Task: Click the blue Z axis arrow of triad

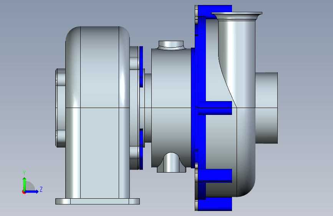Action: coord(32,191)
